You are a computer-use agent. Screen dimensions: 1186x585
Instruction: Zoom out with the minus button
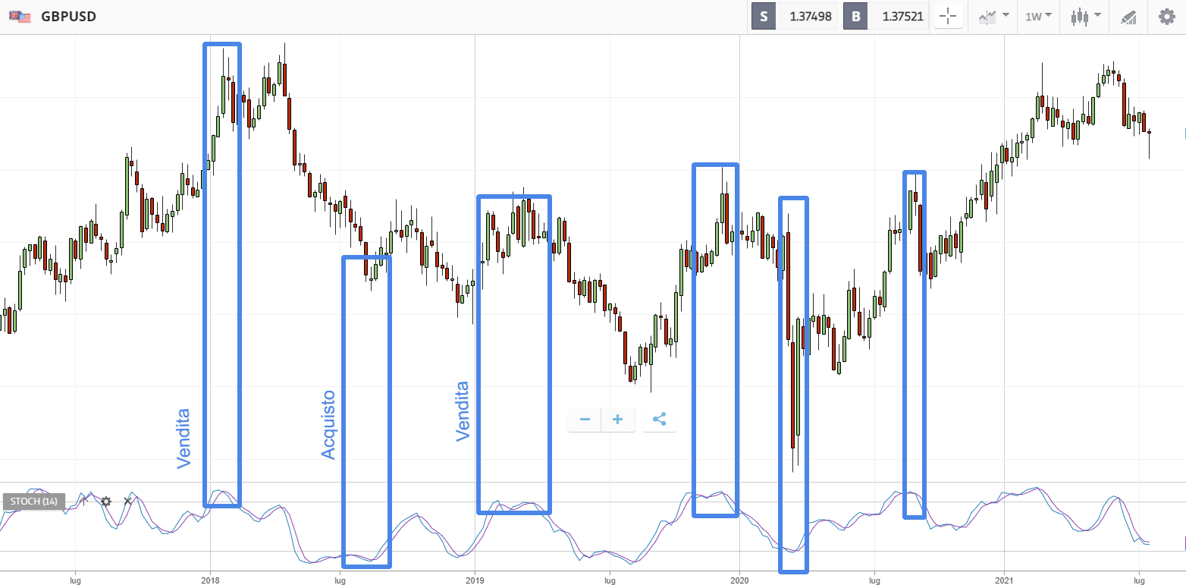[585, 419]
